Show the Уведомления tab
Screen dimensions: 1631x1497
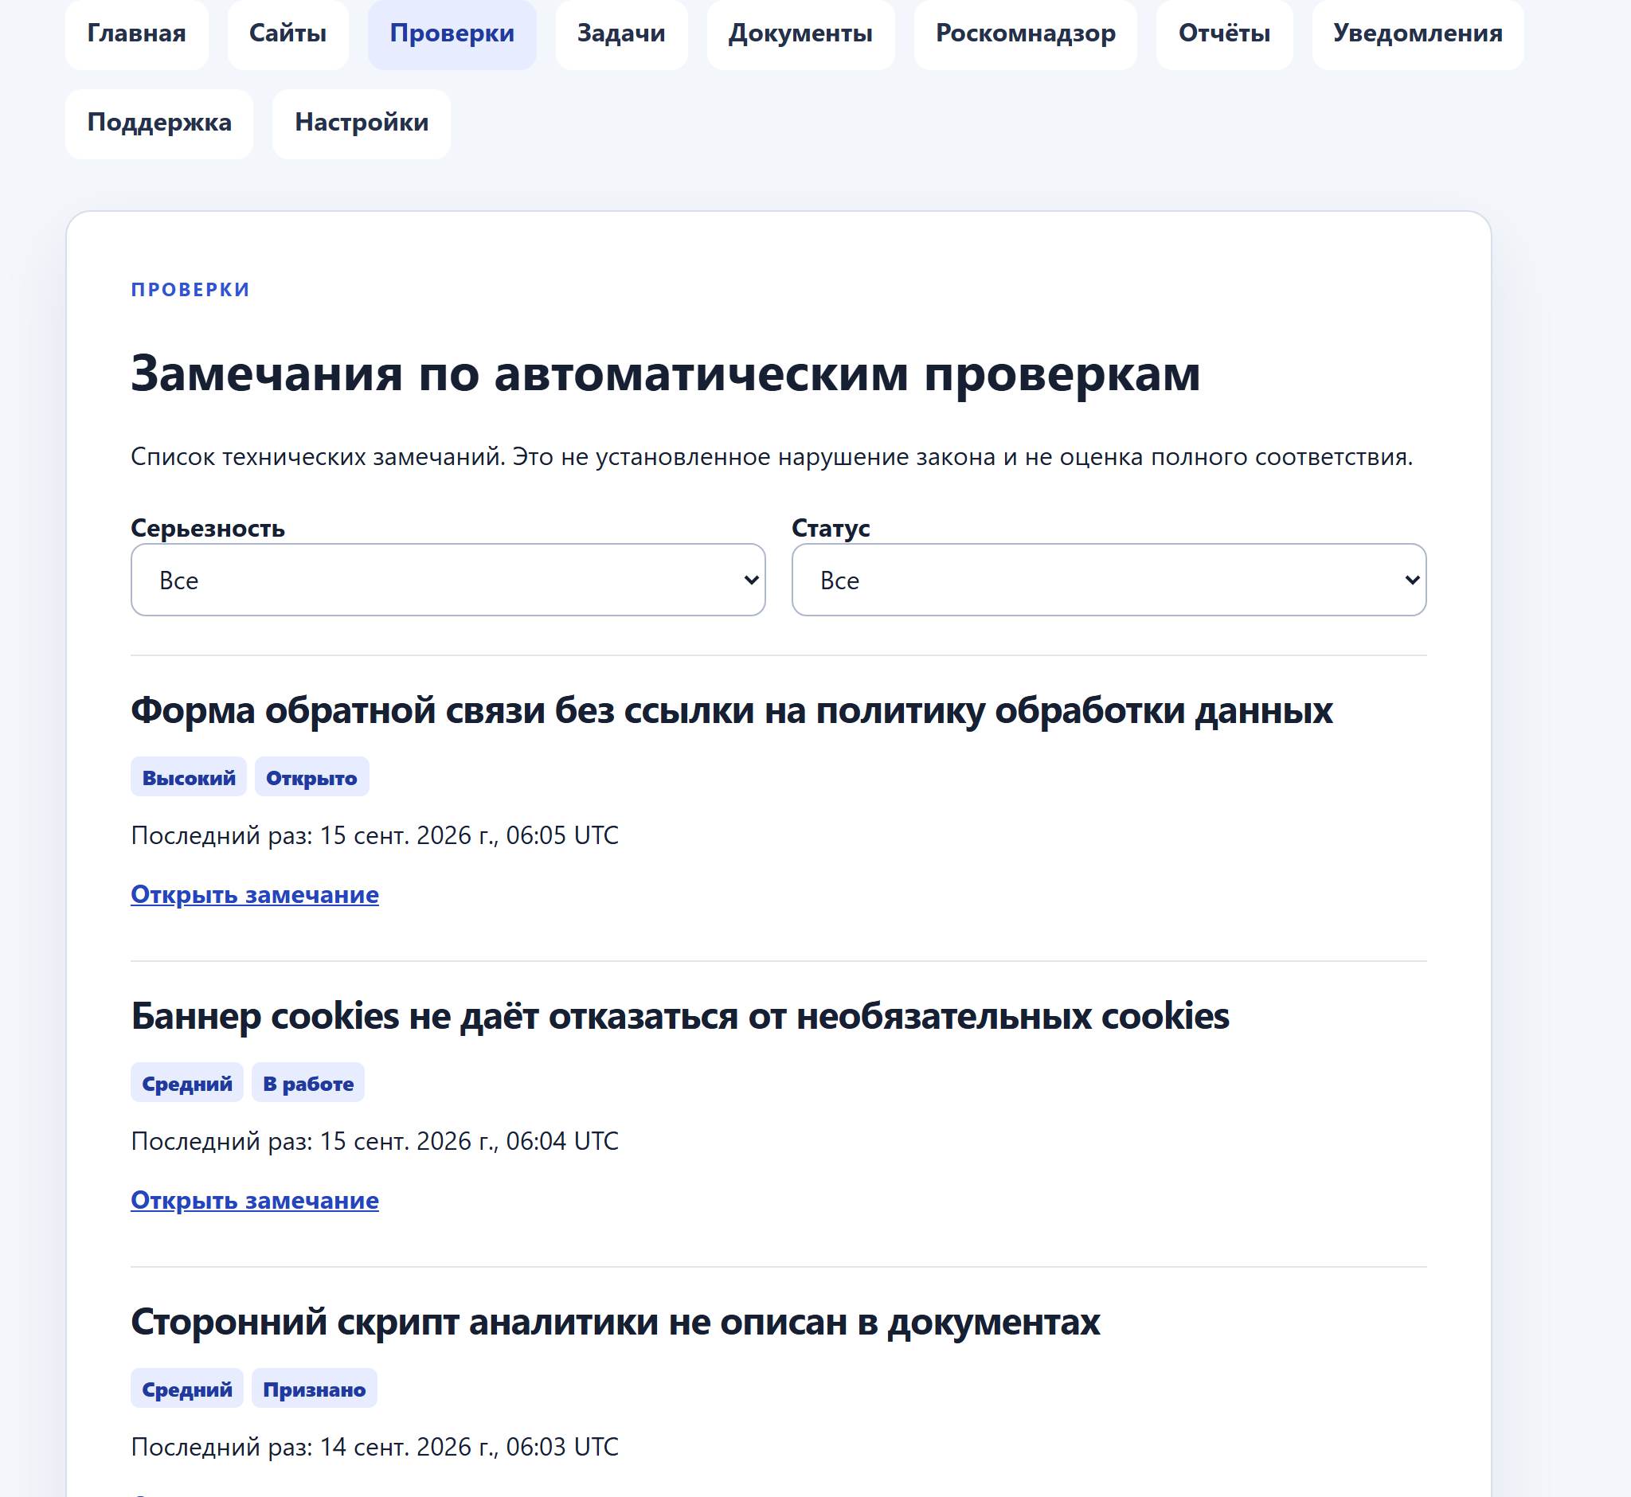point(1417,33)
